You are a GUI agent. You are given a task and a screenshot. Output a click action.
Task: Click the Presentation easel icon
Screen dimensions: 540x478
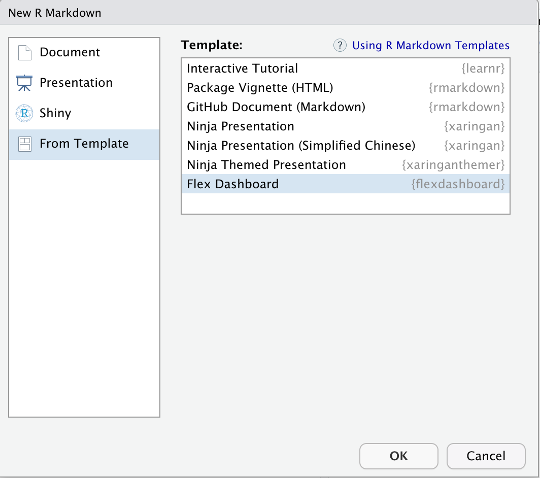(x=24, y=83)
